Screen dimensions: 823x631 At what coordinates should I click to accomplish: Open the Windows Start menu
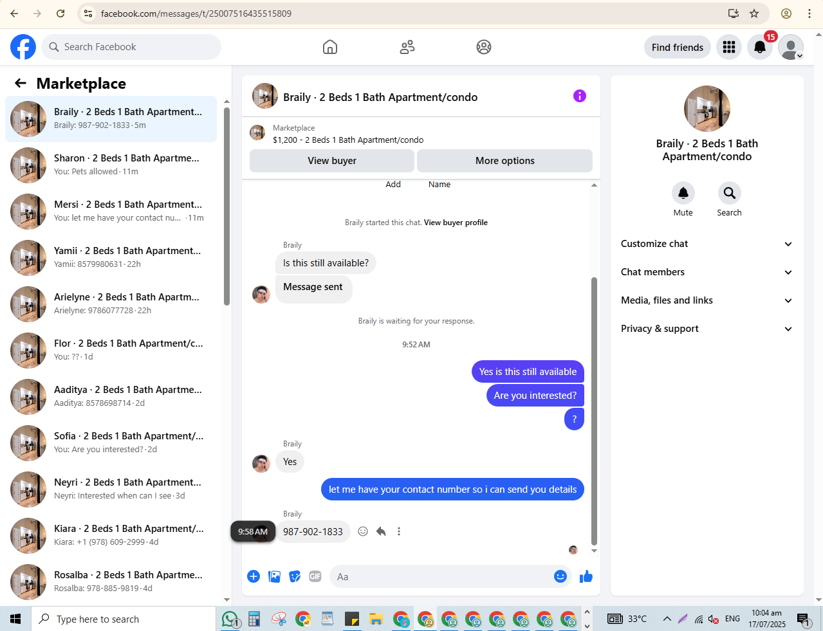pyautogui.click(x=15, y=619)
